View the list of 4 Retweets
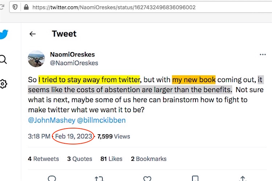This screenshot has height=181, width=272. [43, 159]
